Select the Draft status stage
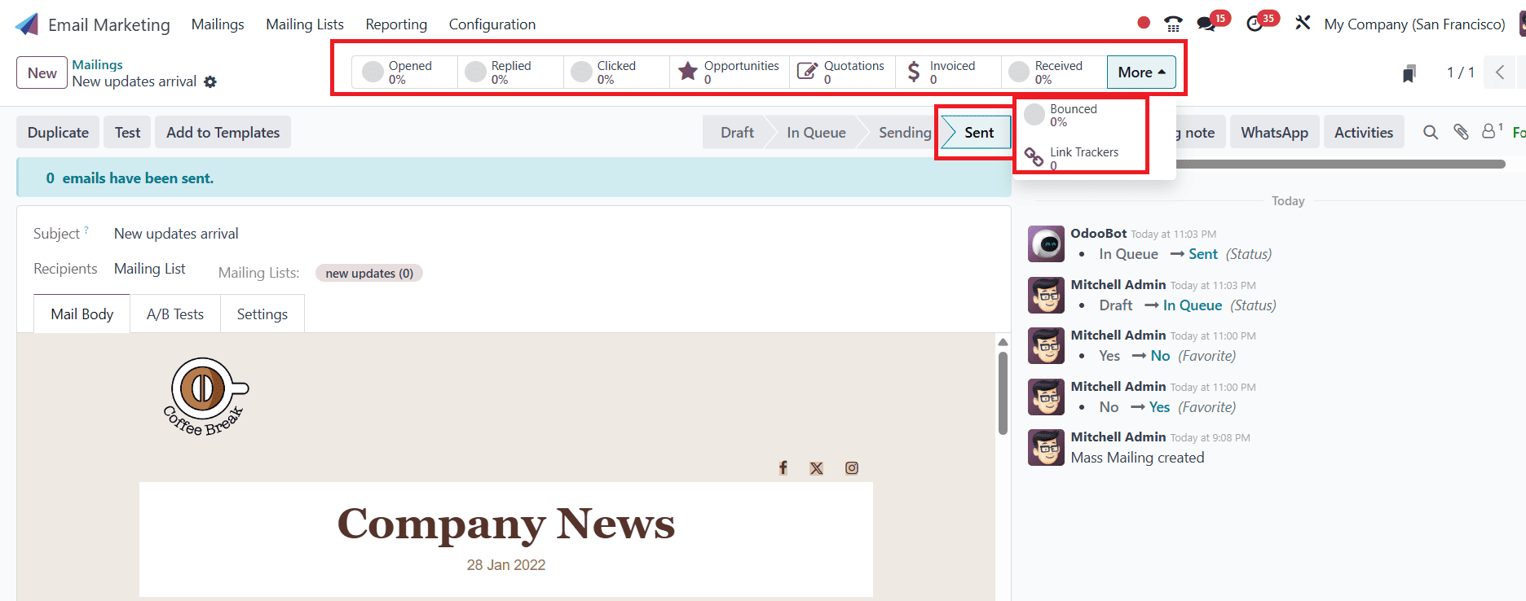Screen dimensions: 1526x601 tap(737, 132)
